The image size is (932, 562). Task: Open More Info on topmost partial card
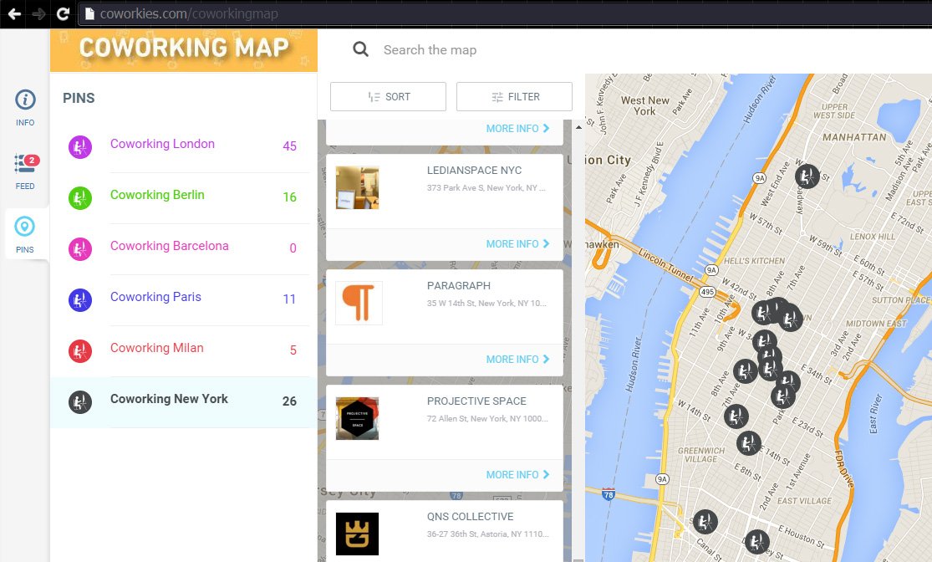click(517, 129)
